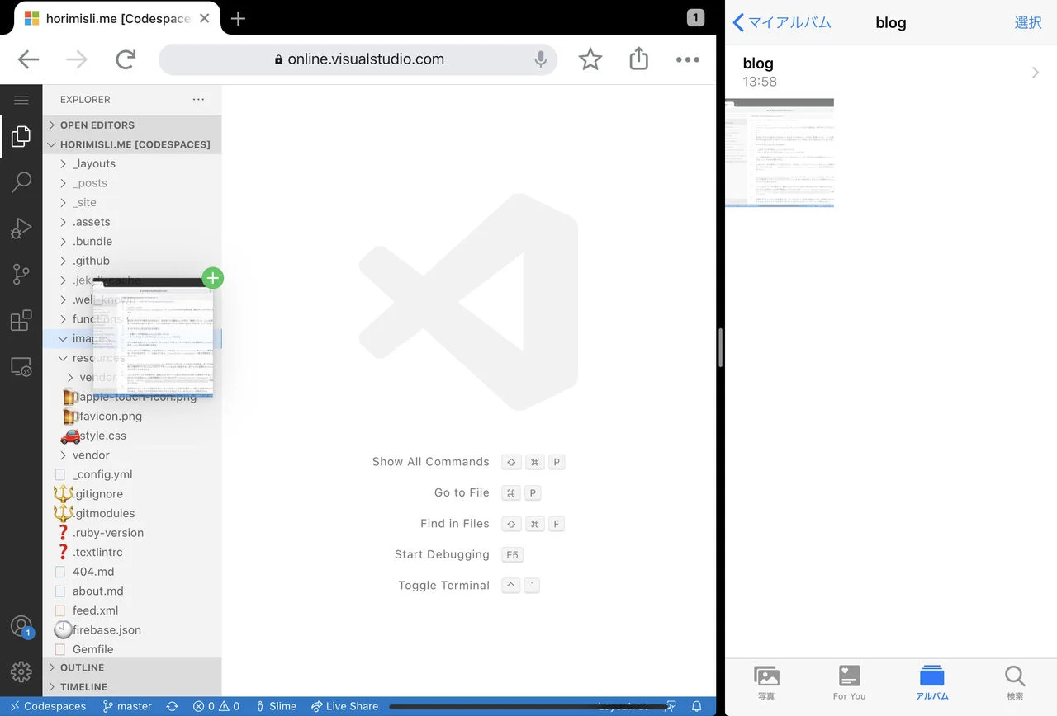Open the Source Control view
Viewport: 1057px width, 716px height.
(x=21, y=275)
